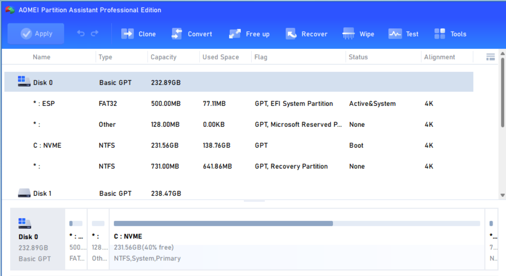Open the Clone tool

pyautogui.click(x=138, y=34)
